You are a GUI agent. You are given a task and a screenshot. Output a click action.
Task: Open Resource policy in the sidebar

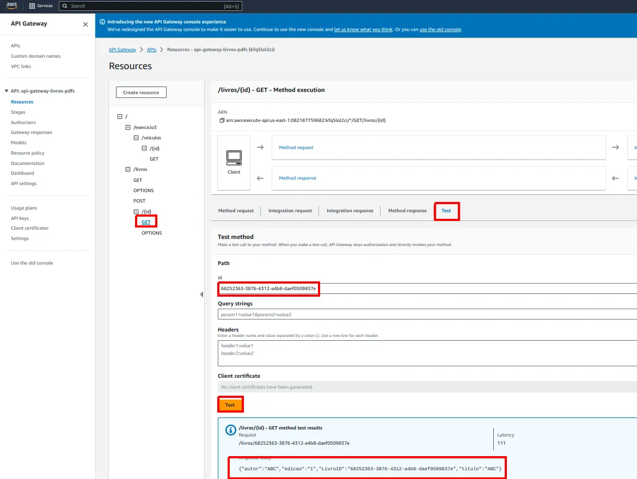[x=28, y=153]
